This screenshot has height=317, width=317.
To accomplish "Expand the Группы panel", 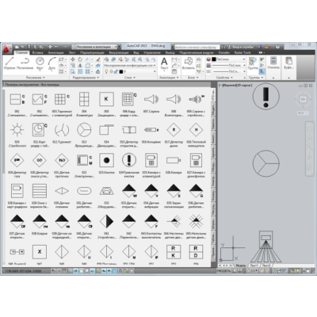I will click(x=256, y=78).
